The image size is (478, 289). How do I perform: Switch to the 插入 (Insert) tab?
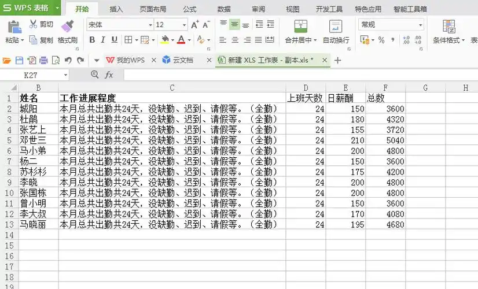(116, 9)
